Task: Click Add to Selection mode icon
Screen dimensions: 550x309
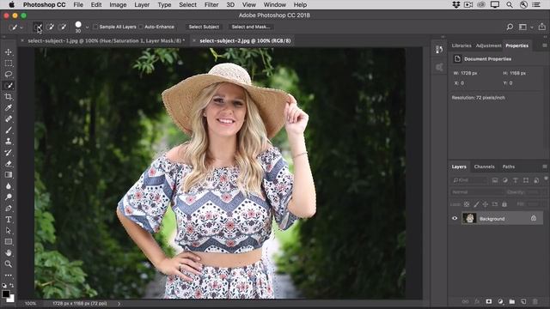Action: point(50,27)
